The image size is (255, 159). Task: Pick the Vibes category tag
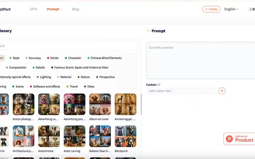pos(89,86)
